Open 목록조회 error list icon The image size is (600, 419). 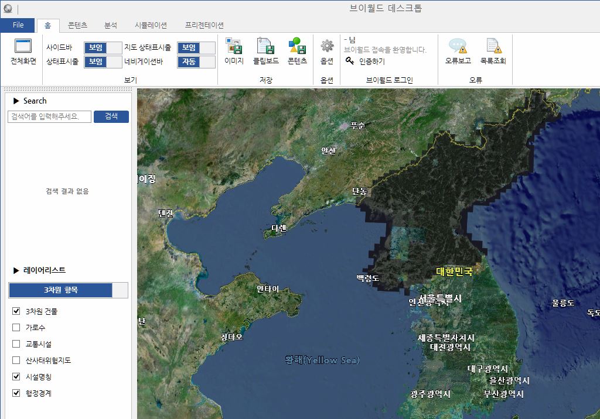[493, 46]
